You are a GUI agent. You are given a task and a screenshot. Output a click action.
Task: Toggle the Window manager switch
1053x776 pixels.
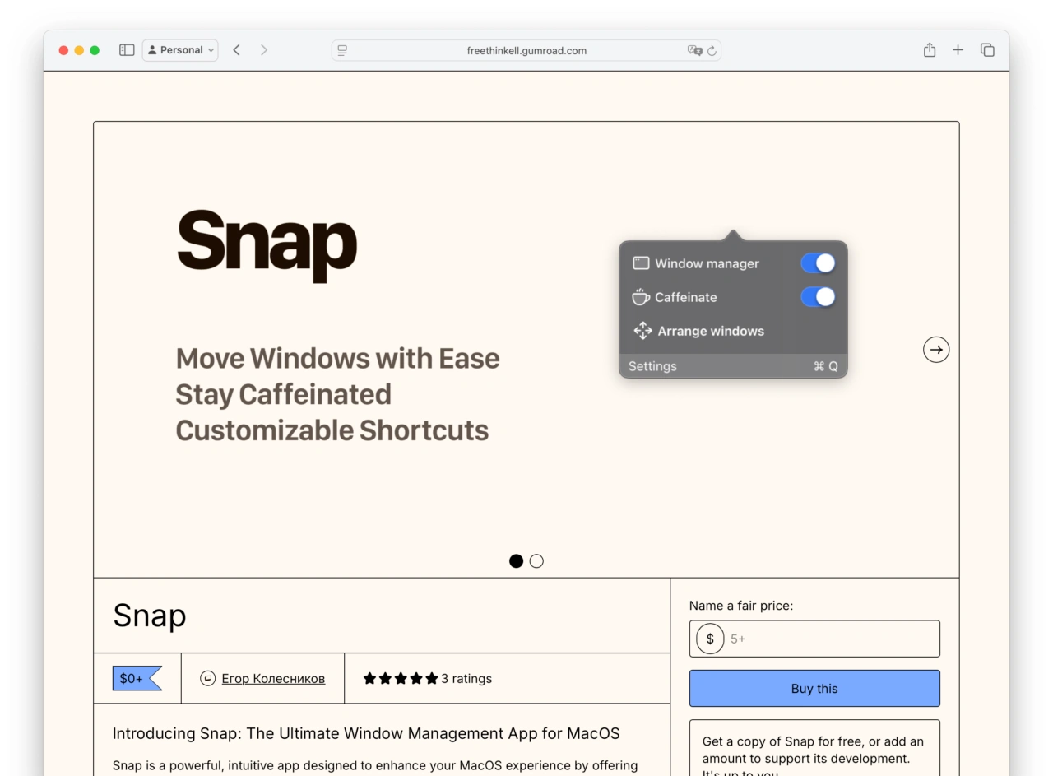818,263
